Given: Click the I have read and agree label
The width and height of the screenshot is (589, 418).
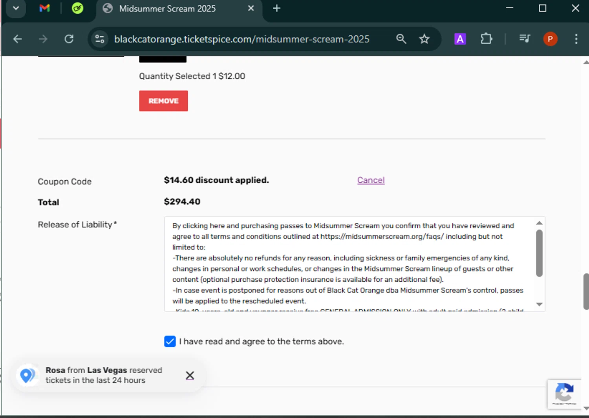Looking at the screenshot, I should pos(262,341).
